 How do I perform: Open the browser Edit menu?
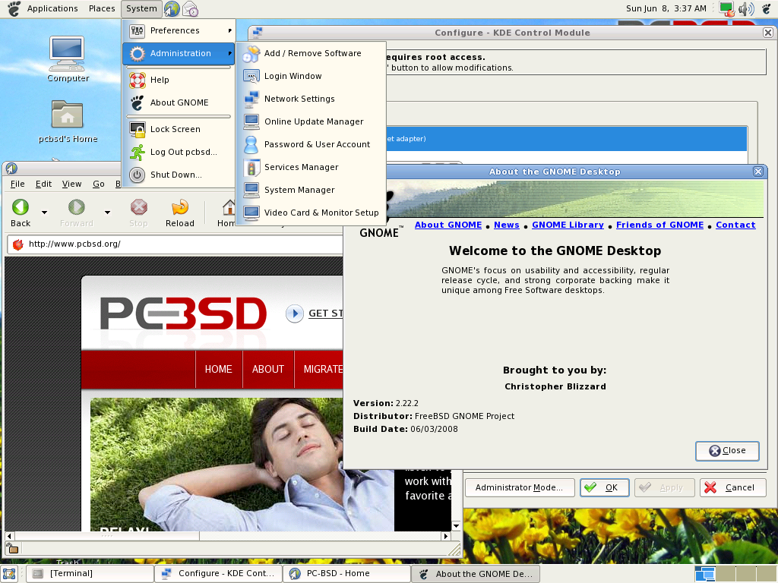[x=43, y=184]
